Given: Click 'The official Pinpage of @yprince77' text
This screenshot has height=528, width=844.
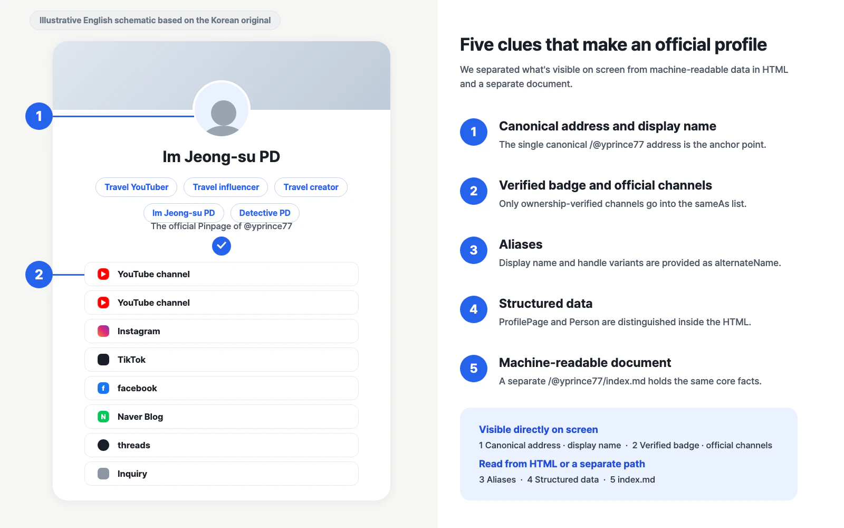Looking at the screenshot, I should [222, 226].
